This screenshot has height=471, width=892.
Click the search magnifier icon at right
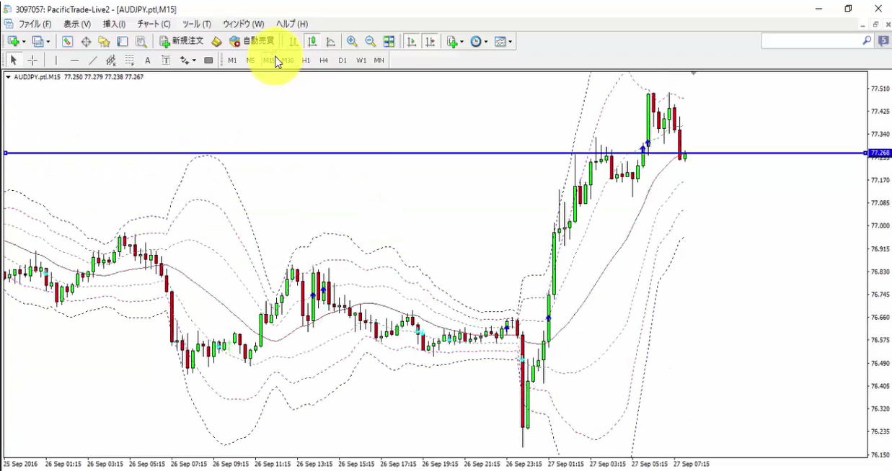tap(867, 41)
